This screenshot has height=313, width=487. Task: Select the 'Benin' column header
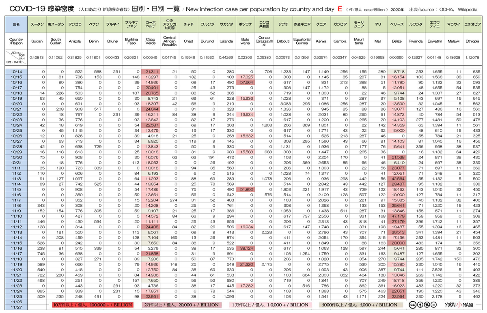pos(94,41)
